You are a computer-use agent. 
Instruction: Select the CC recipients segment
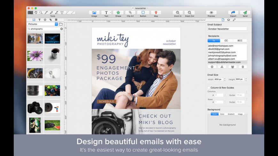coord(226,41)
